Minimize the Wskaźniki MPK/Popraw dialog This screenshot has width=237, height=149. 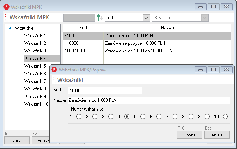(x=201, y=70)
